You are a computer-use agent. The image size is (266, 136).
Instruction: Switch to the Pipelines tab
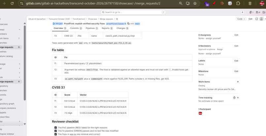(92, 28)
